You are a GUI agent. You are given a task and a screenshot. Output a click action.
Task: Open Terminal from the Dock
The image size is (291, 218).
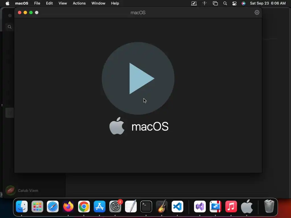point(146,207)
